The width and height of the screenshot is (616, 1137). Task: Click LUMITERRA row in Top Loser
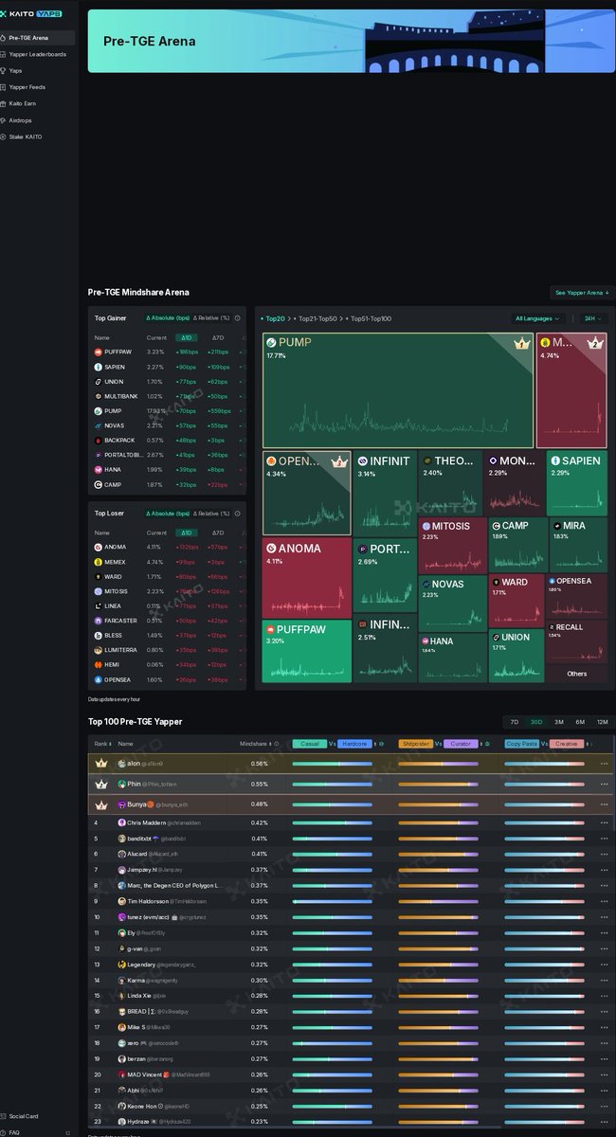click(x=167, y=650)
